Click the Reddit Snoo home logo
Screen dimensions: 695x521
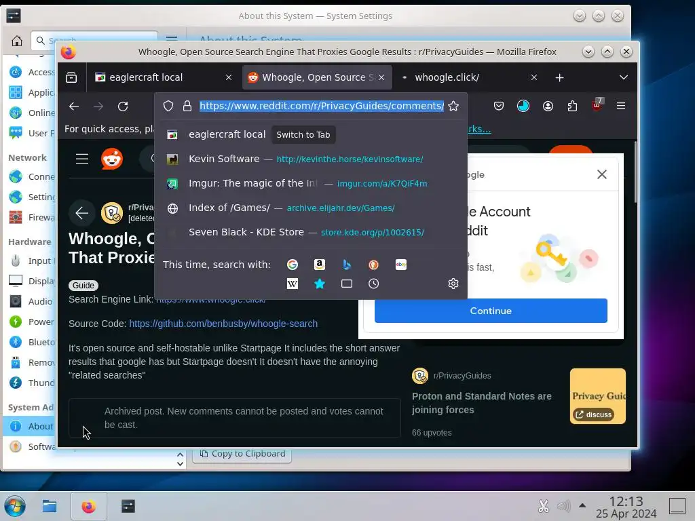click(112, 159)
